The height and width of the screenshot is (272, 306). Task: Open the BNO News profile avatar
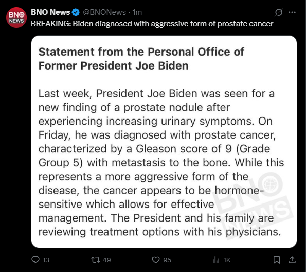[16, 18]
